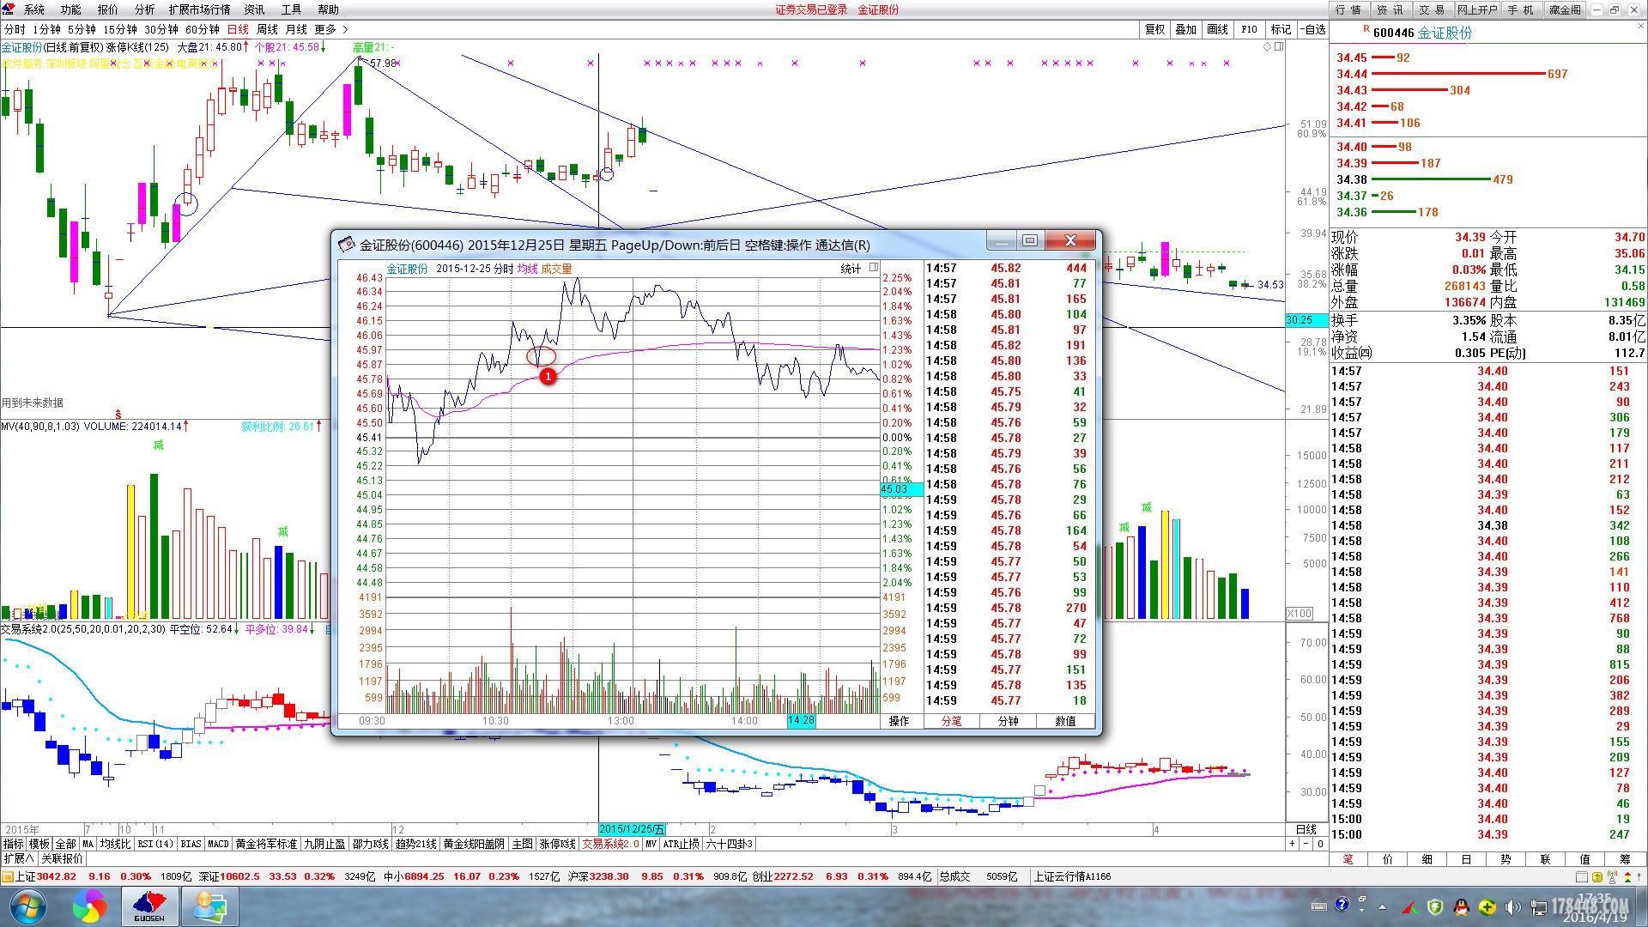
Task: Toggle the square box beside 统计
Action: click(x=873, y=268)
